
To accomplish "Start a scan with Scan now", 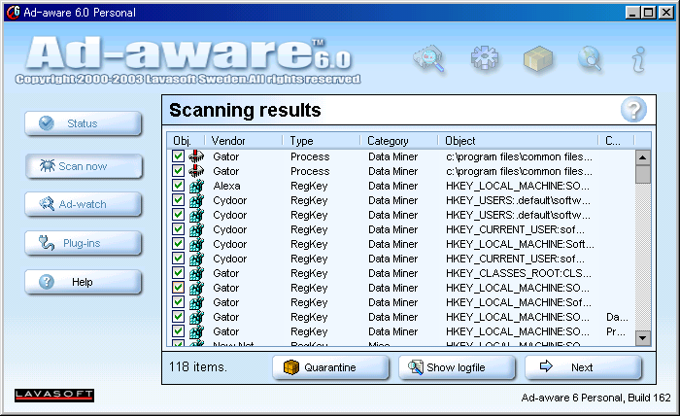I will pyautogui.click(x=84, y=166).
